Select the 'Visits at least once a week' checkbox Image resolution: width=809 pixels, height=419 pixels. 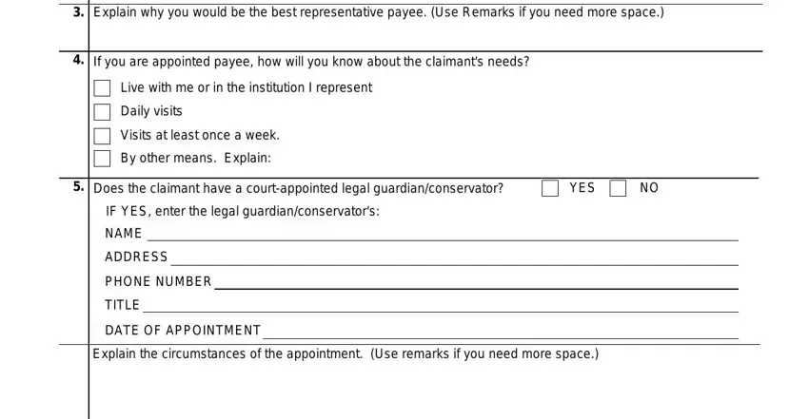pyautogui.click(x=102, y=136)
